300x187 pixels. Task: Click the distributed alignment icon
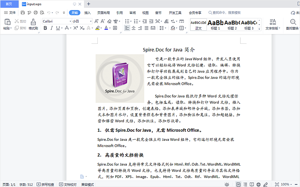(153, 28)
